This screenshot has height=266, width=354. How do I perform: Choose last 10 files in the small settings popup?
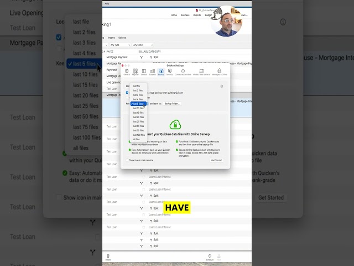139,108
